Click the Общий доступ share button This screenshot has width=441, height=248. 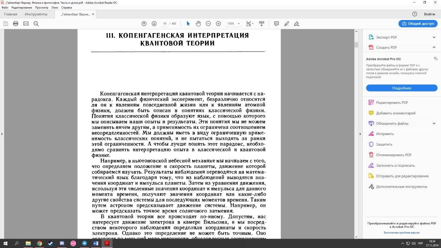(x=418, y=23)
